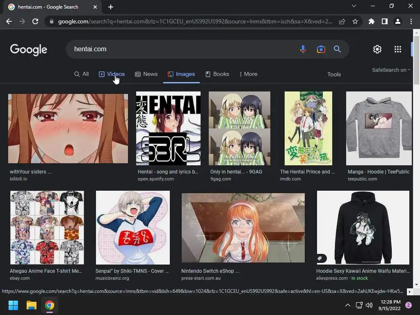Click the open.spotify.com source text

click(x=155, y=179)
